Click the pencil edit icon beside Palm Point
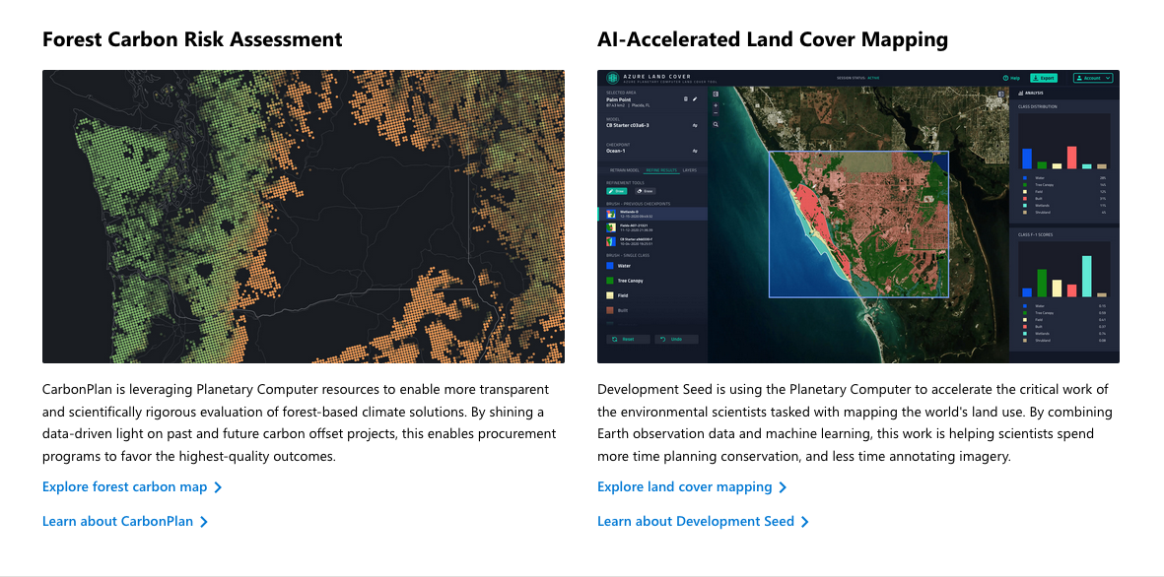The width and height of the screenshot is (1164, 577). (695, 98)
